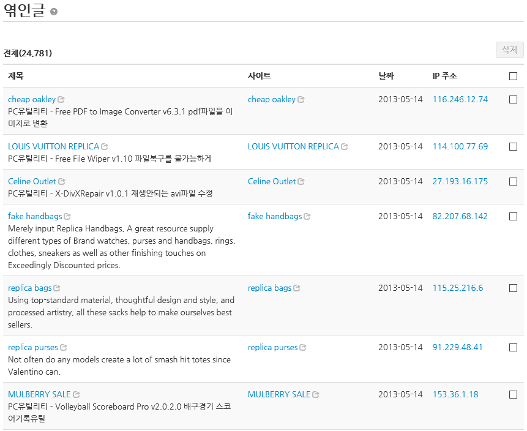
Task: Open external link icon beside cheap oakley title
Action: click(61, 100)
